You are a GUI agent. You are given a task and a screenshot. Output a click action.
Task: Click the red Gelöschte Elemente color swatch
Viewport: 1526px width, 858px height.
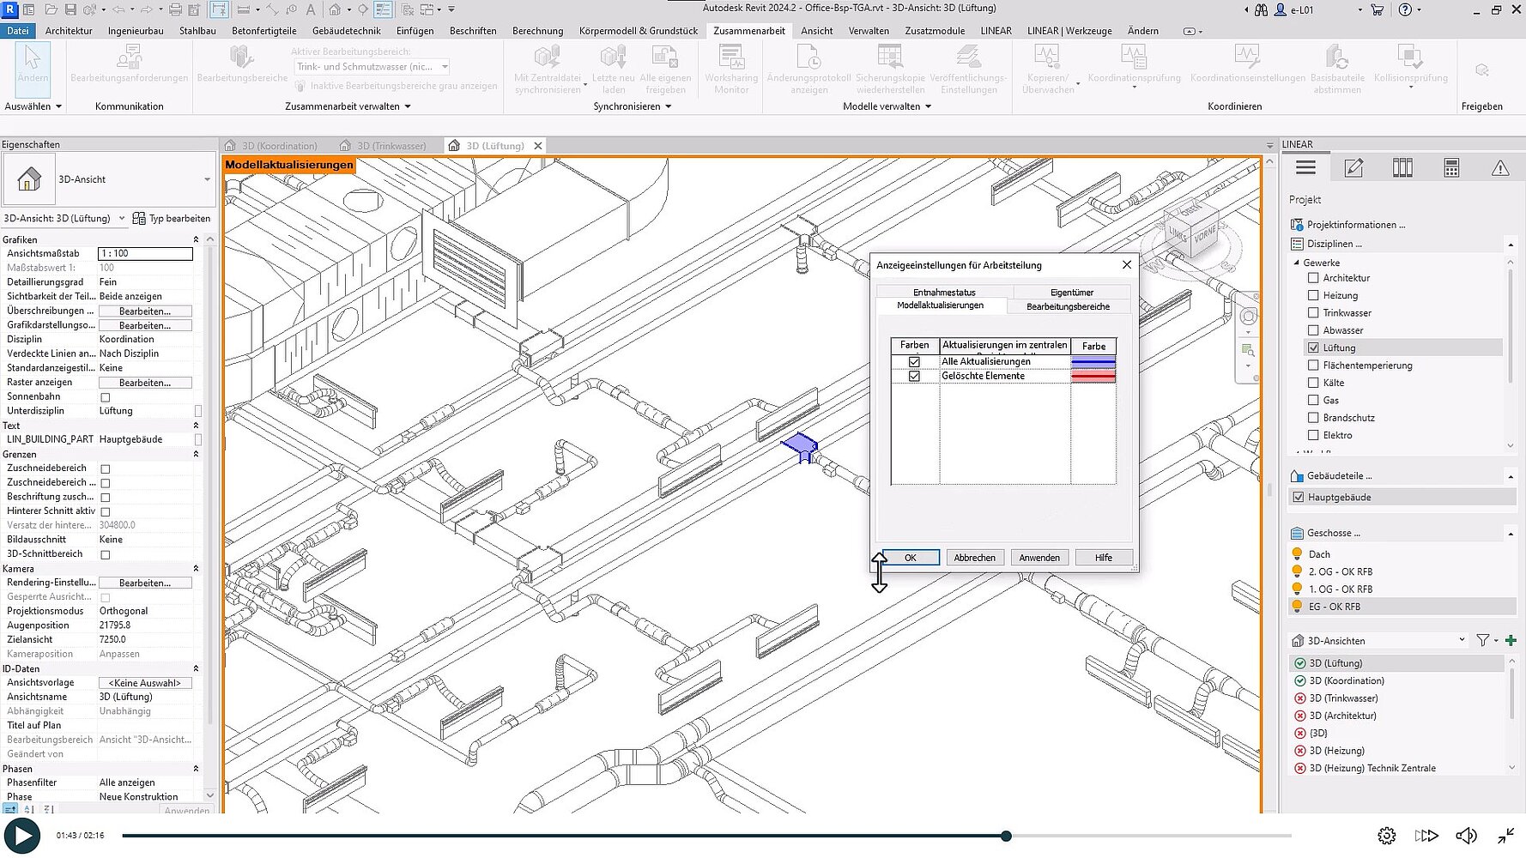point(1093,377)
